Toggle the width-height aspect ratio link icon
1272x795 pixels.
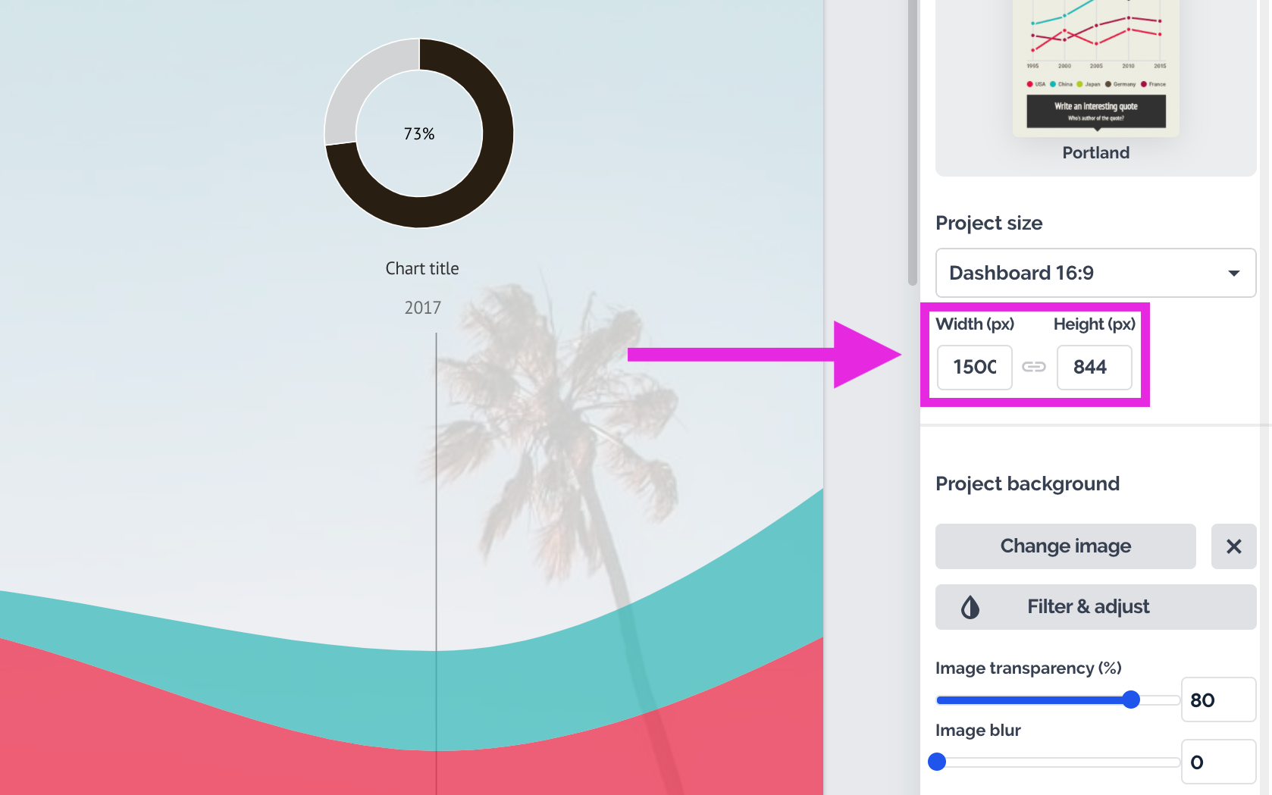pos(1034,368)
